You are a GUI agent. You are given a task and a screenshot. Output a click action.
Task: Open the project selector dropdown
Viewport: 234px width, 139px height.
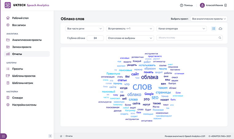coord(209,19)
